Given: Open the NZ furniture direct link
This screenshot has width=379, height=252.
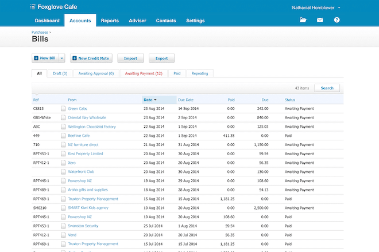Looking at the screenshot, I should coord(83,145).
